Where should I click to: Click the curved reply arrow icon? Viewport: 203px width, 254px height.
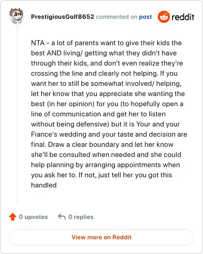pyautogui.click(x=62, y=217)
